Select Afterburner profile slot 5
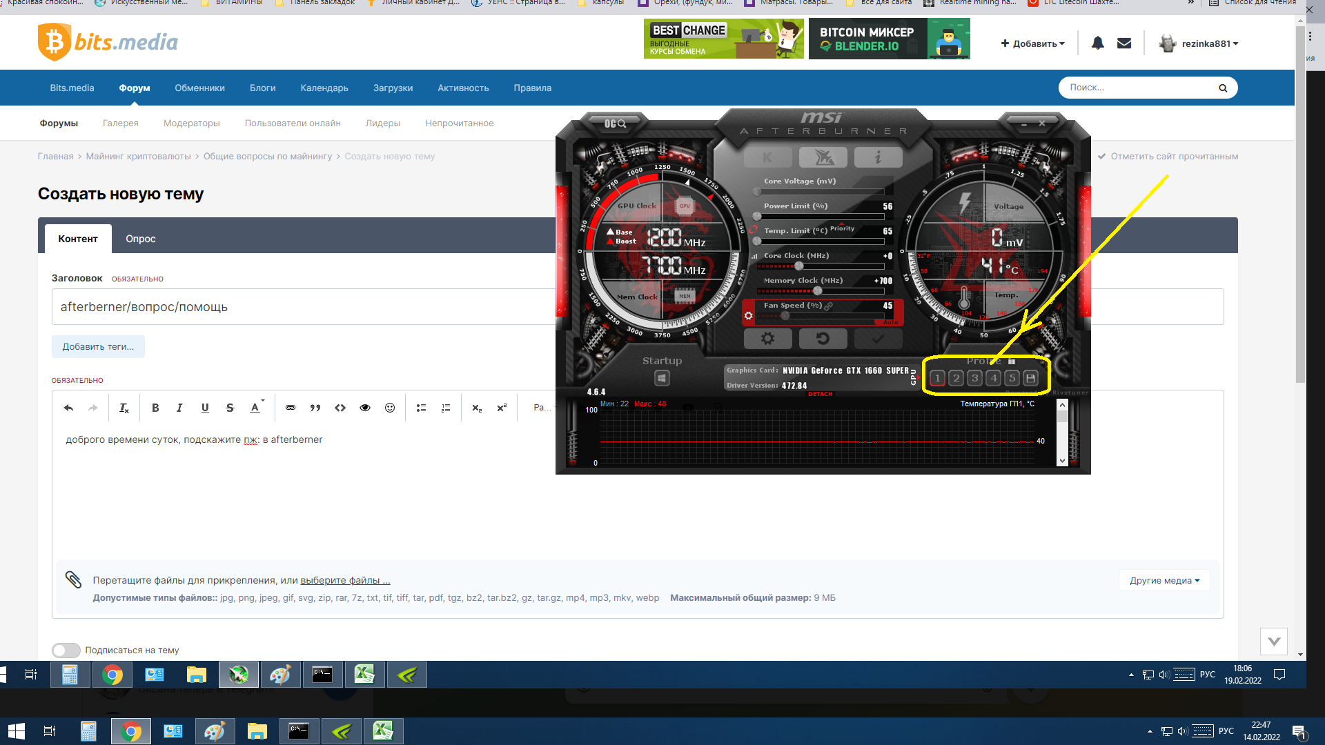The image size is (1325, 745). tap(1012, 378)
